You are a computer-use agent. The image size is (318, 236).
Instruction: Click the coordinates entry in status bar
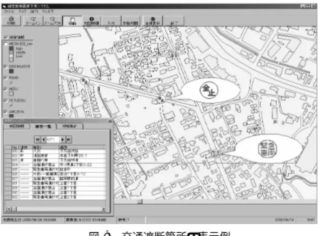[x=86, y=220]
